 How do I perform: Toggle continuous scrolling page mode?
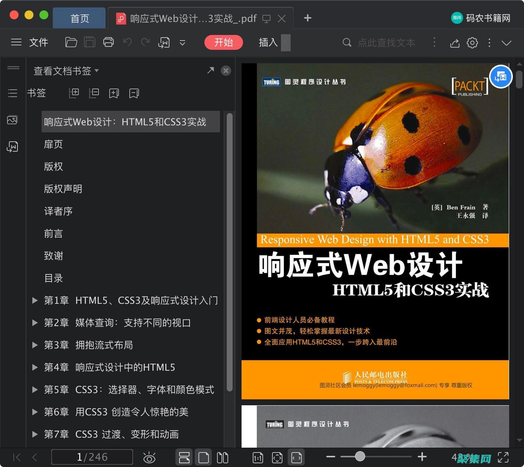click(184, 457)
